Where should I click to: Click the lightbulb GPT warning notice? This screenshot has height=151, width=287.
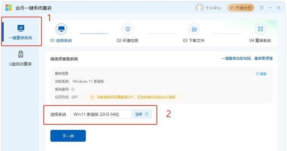(x=133, y=97)
